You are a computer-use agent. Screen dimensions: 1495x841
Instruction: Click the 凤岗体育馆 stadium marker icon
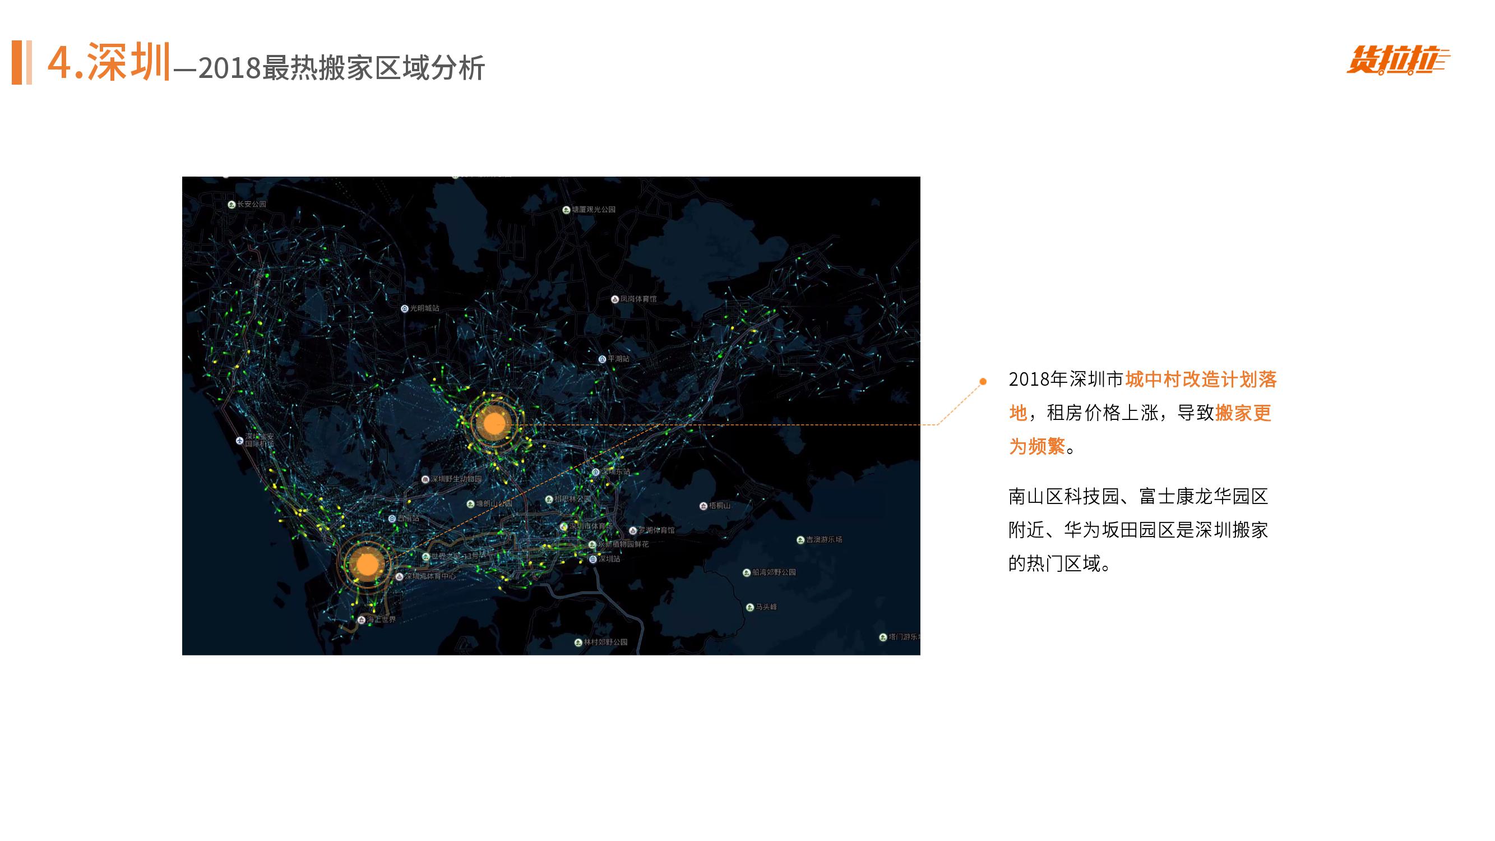[x=614, y=299]
